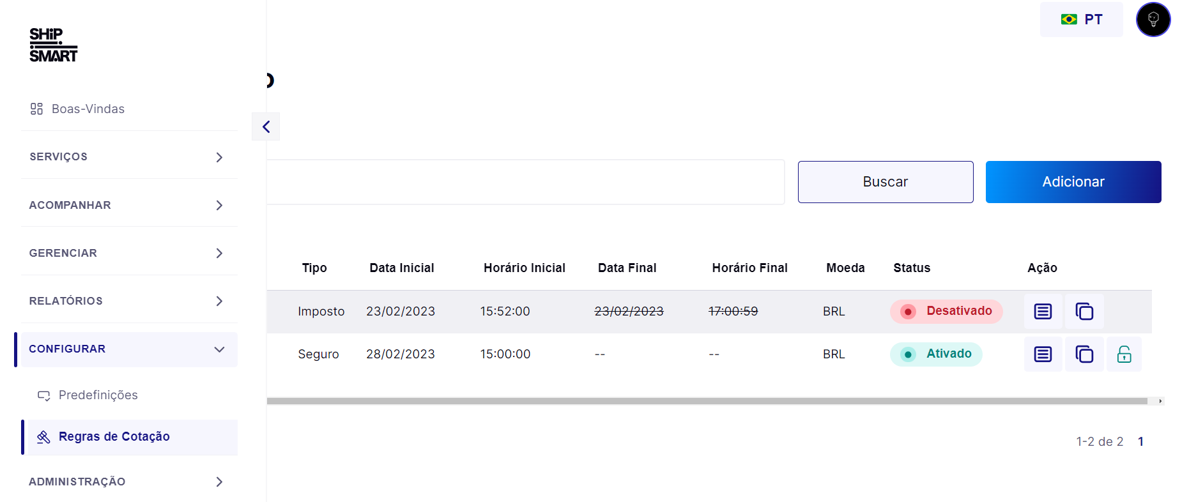This screenshot has height=502, width=1189.
Task: Duplicate the Imposto rule with copy icon
Action: point(1084,312)
